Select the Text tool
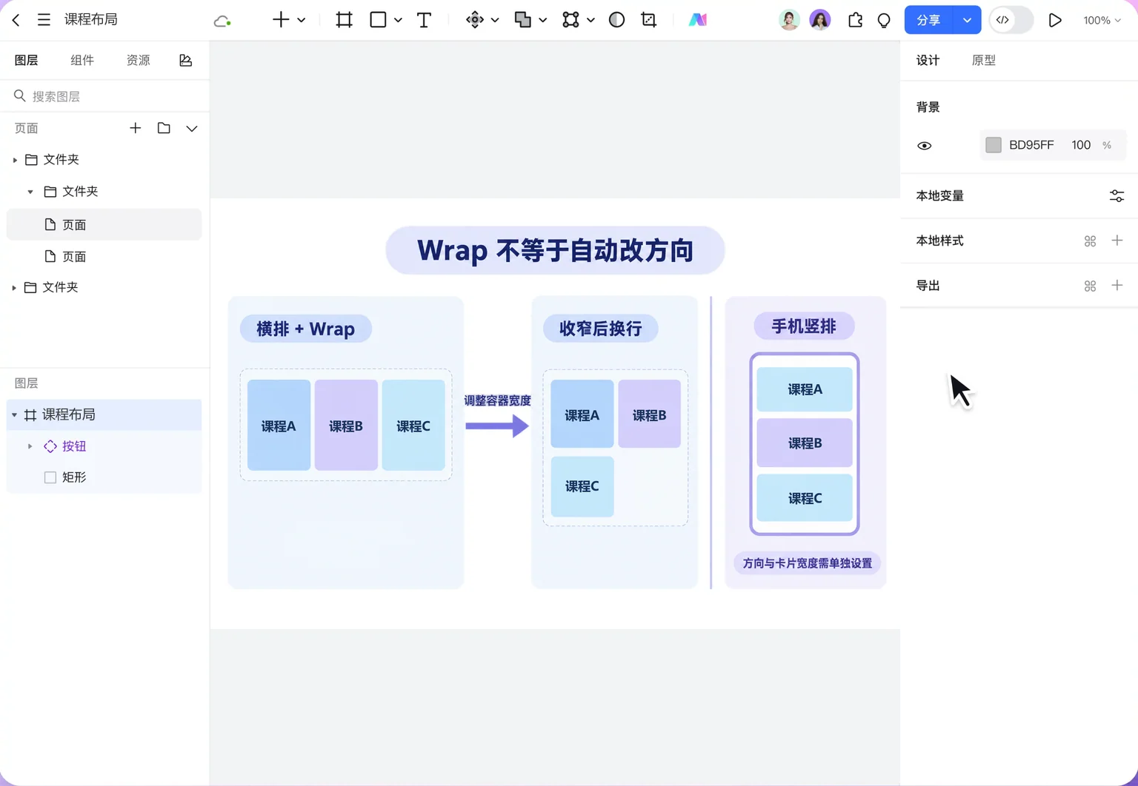 coord(424,20)
